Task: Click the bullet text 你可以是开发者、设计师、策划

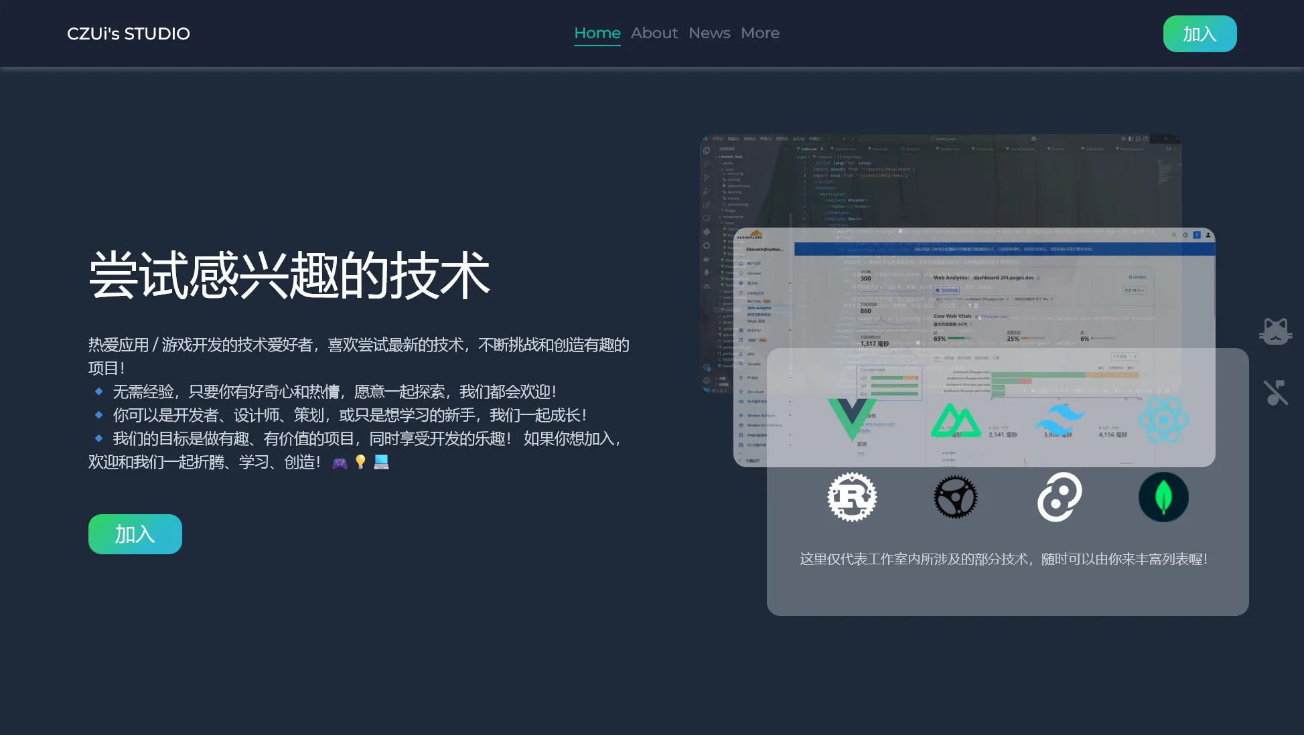Action: [x=219, y=415]
